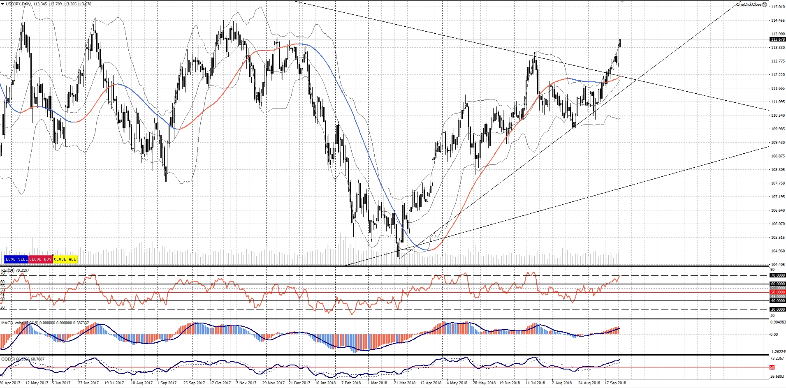Click the 17 Sep 2018 date label

(x=615, y=383)
